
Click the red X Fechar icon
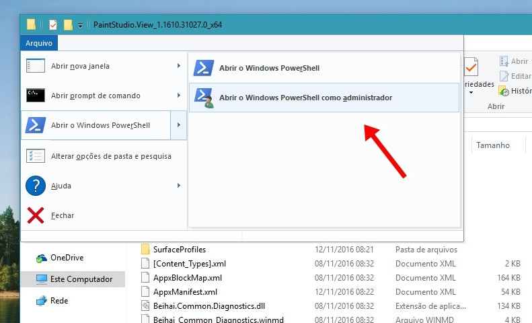[36, 215]
